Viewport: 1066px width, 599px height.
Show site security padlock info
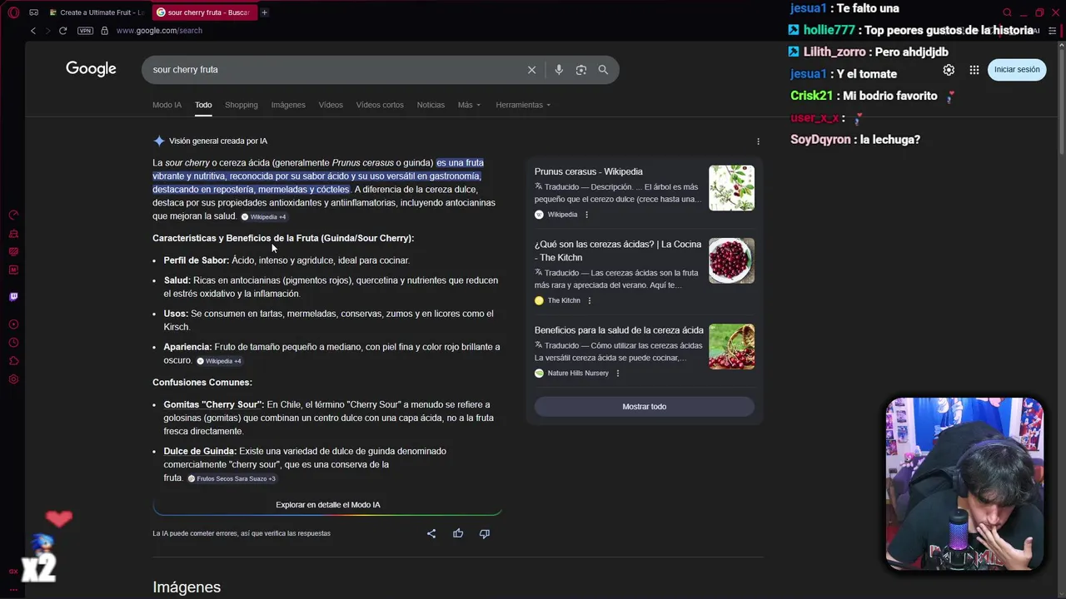[104, 31]
